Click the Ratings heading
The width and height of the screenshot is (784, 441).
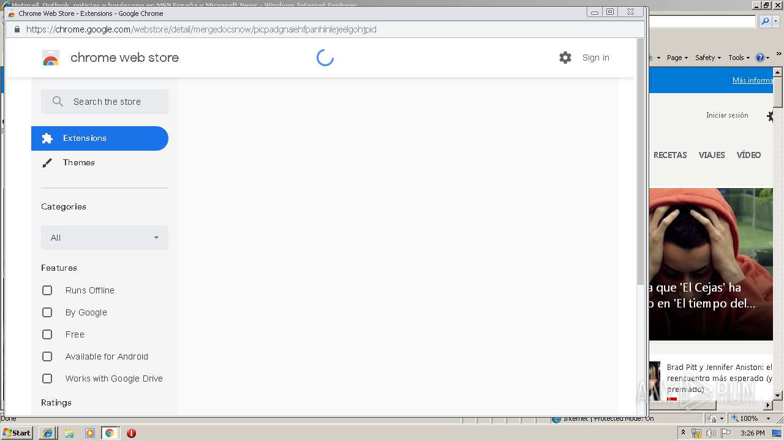56,402
